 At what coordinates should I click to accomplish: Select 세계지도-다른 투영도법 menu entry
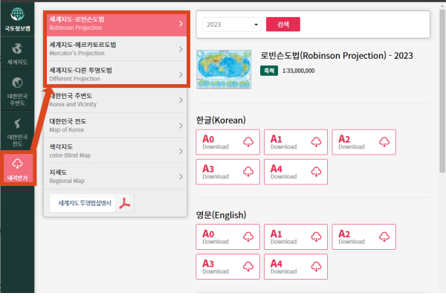tap(117, 74)
